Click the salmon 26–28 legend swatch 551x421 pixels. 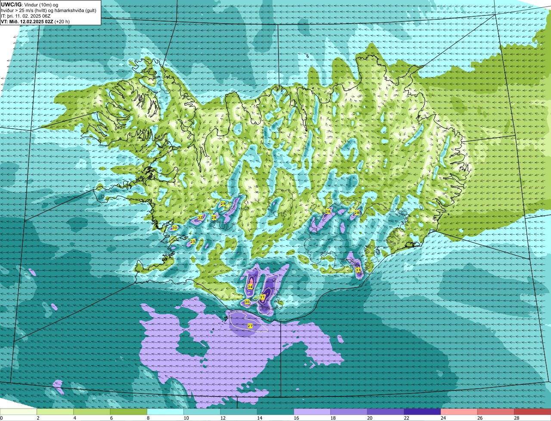[496, 412]
